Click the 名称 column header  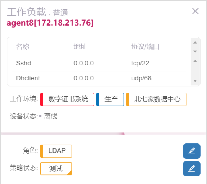coord(22,47)
